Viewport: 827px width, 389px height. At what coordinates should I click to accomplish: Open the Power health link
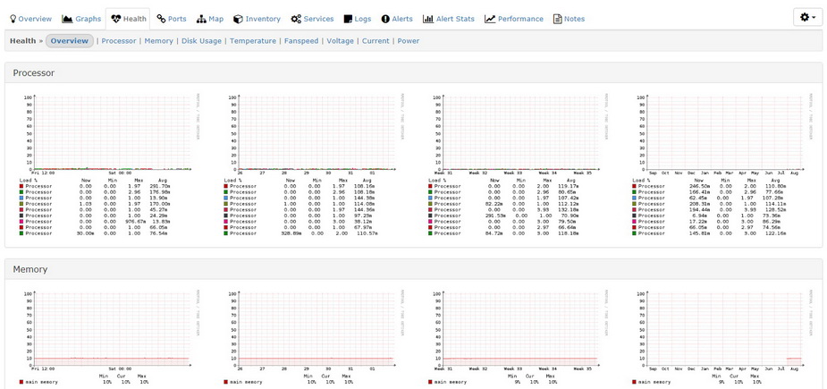[409, 41]
